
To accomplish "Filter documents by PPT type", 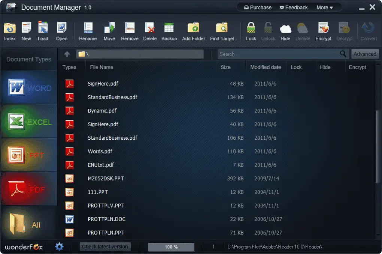I will pyautogui.click(x=29, y=155).
